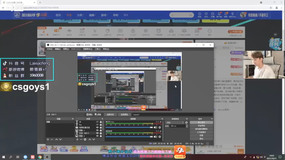
Task: Toggle lock on 图像 4 source
Action: tap(101, 136)
